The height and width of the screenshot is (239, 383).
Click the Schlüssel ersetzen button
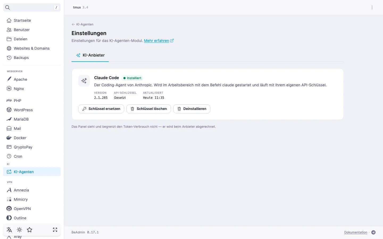pos(101,109)
